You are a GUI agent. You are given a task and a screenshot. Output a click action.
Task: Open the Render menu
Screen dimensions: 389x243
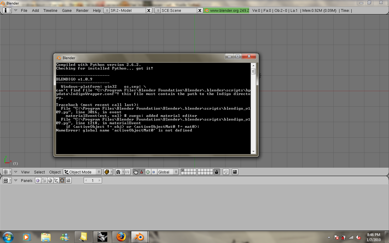pos(82,10)
